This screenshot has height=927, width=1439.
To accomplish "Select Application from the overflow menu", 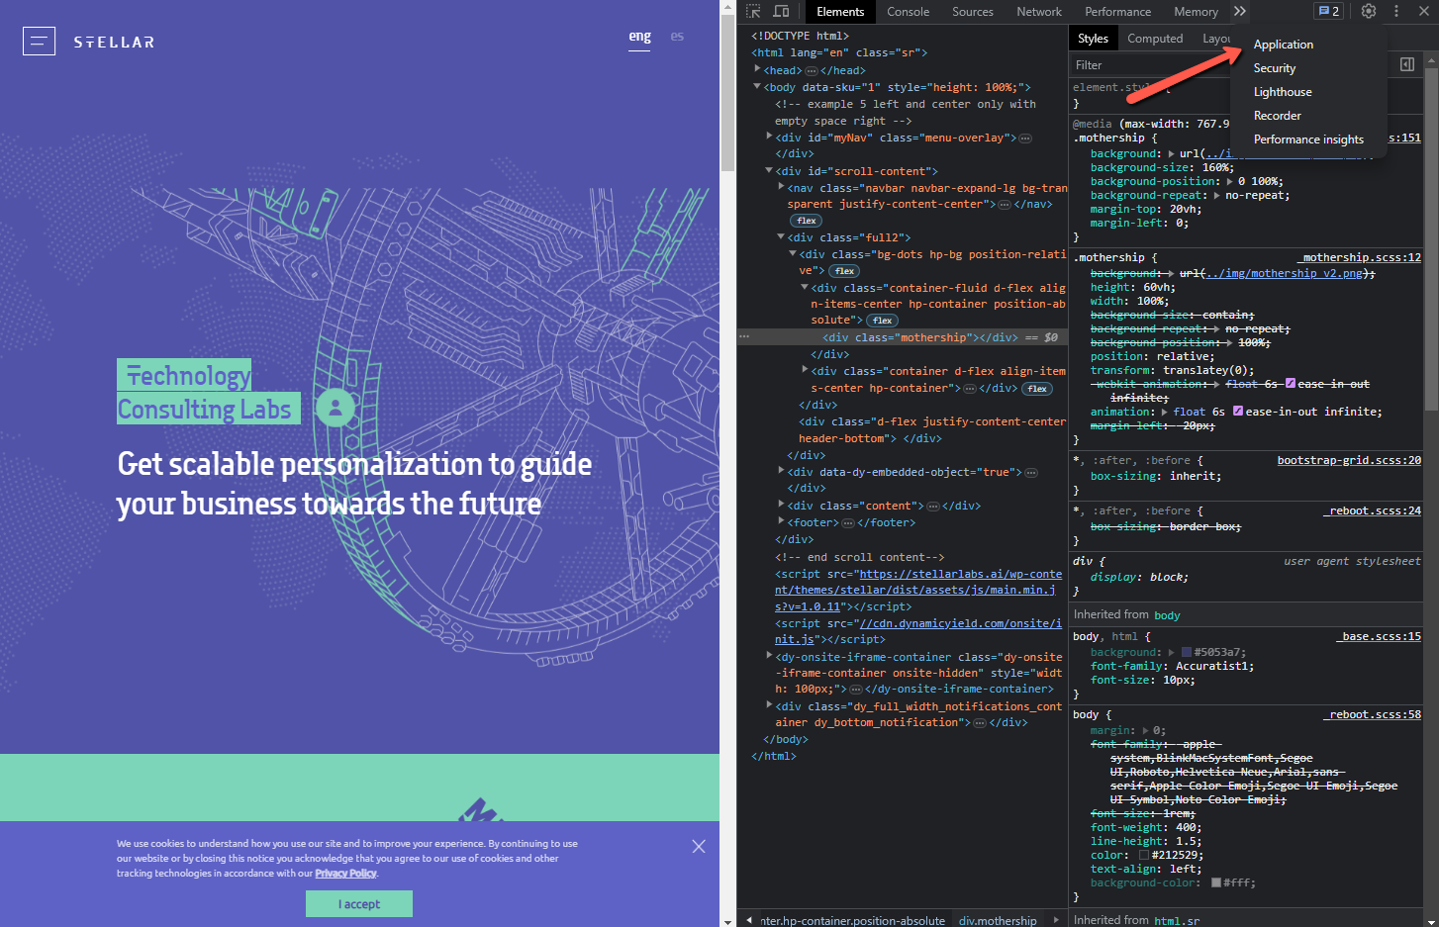I will point(1283,45).
